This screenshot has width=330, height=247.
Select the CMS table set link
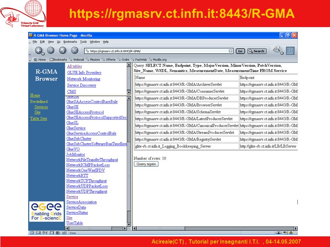point(71,92)
